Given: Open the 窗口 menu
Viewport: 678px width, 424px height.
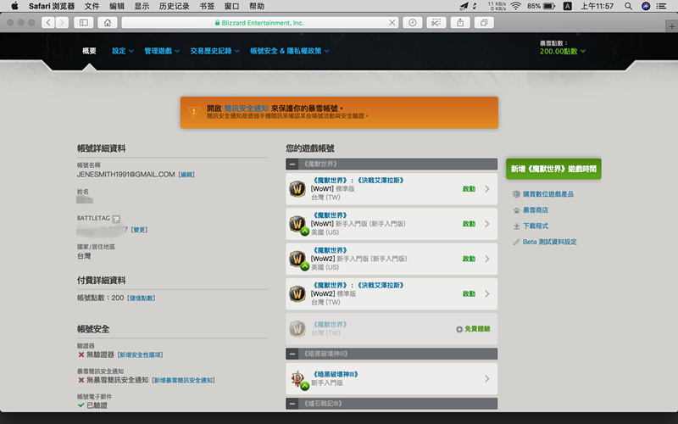Looking at the screenshot, I should click(x=231, y=6).
